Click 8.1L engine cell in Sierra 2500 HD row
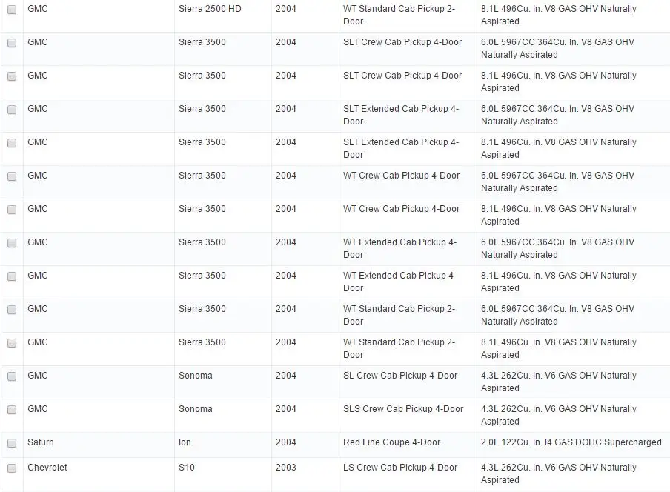The image size is (670, 492). [573, 16]
